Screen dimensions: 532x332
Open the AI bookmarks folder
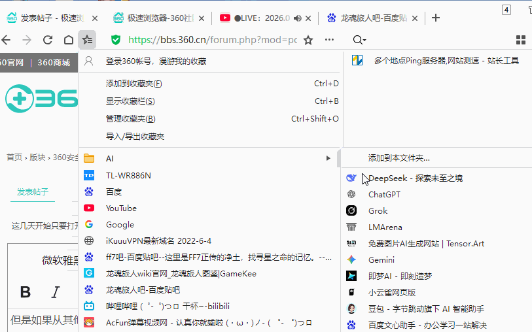pos(209,158)
